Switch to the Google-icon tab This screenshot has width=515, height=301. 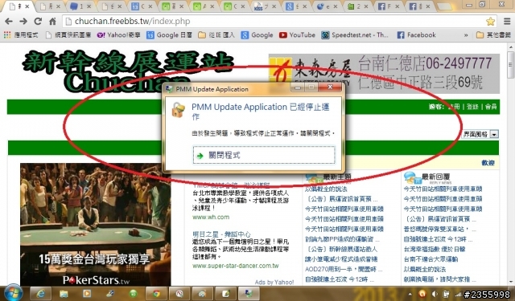pos(296,6)
